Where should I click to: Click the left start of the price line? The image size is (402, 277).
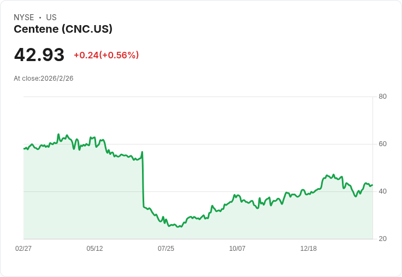(24, 148)
